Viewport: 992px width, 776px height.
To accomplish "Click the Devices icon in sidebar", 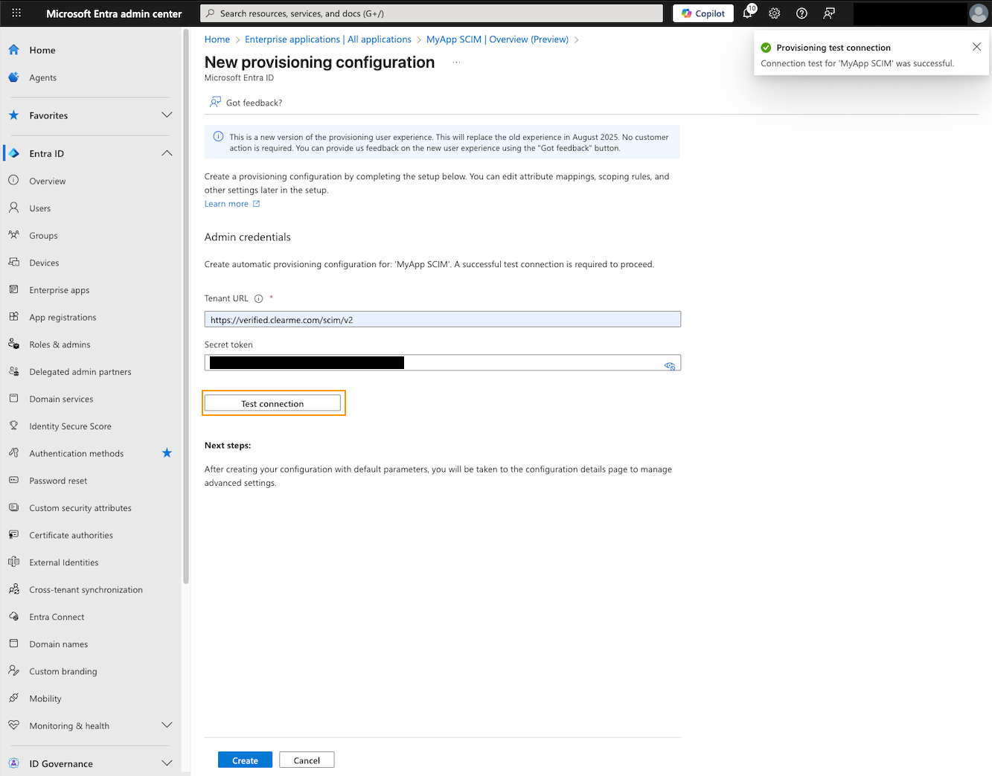I will 13,263.
